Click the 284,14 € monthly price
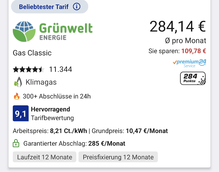 pyautogui.click(x=178, y=27)
